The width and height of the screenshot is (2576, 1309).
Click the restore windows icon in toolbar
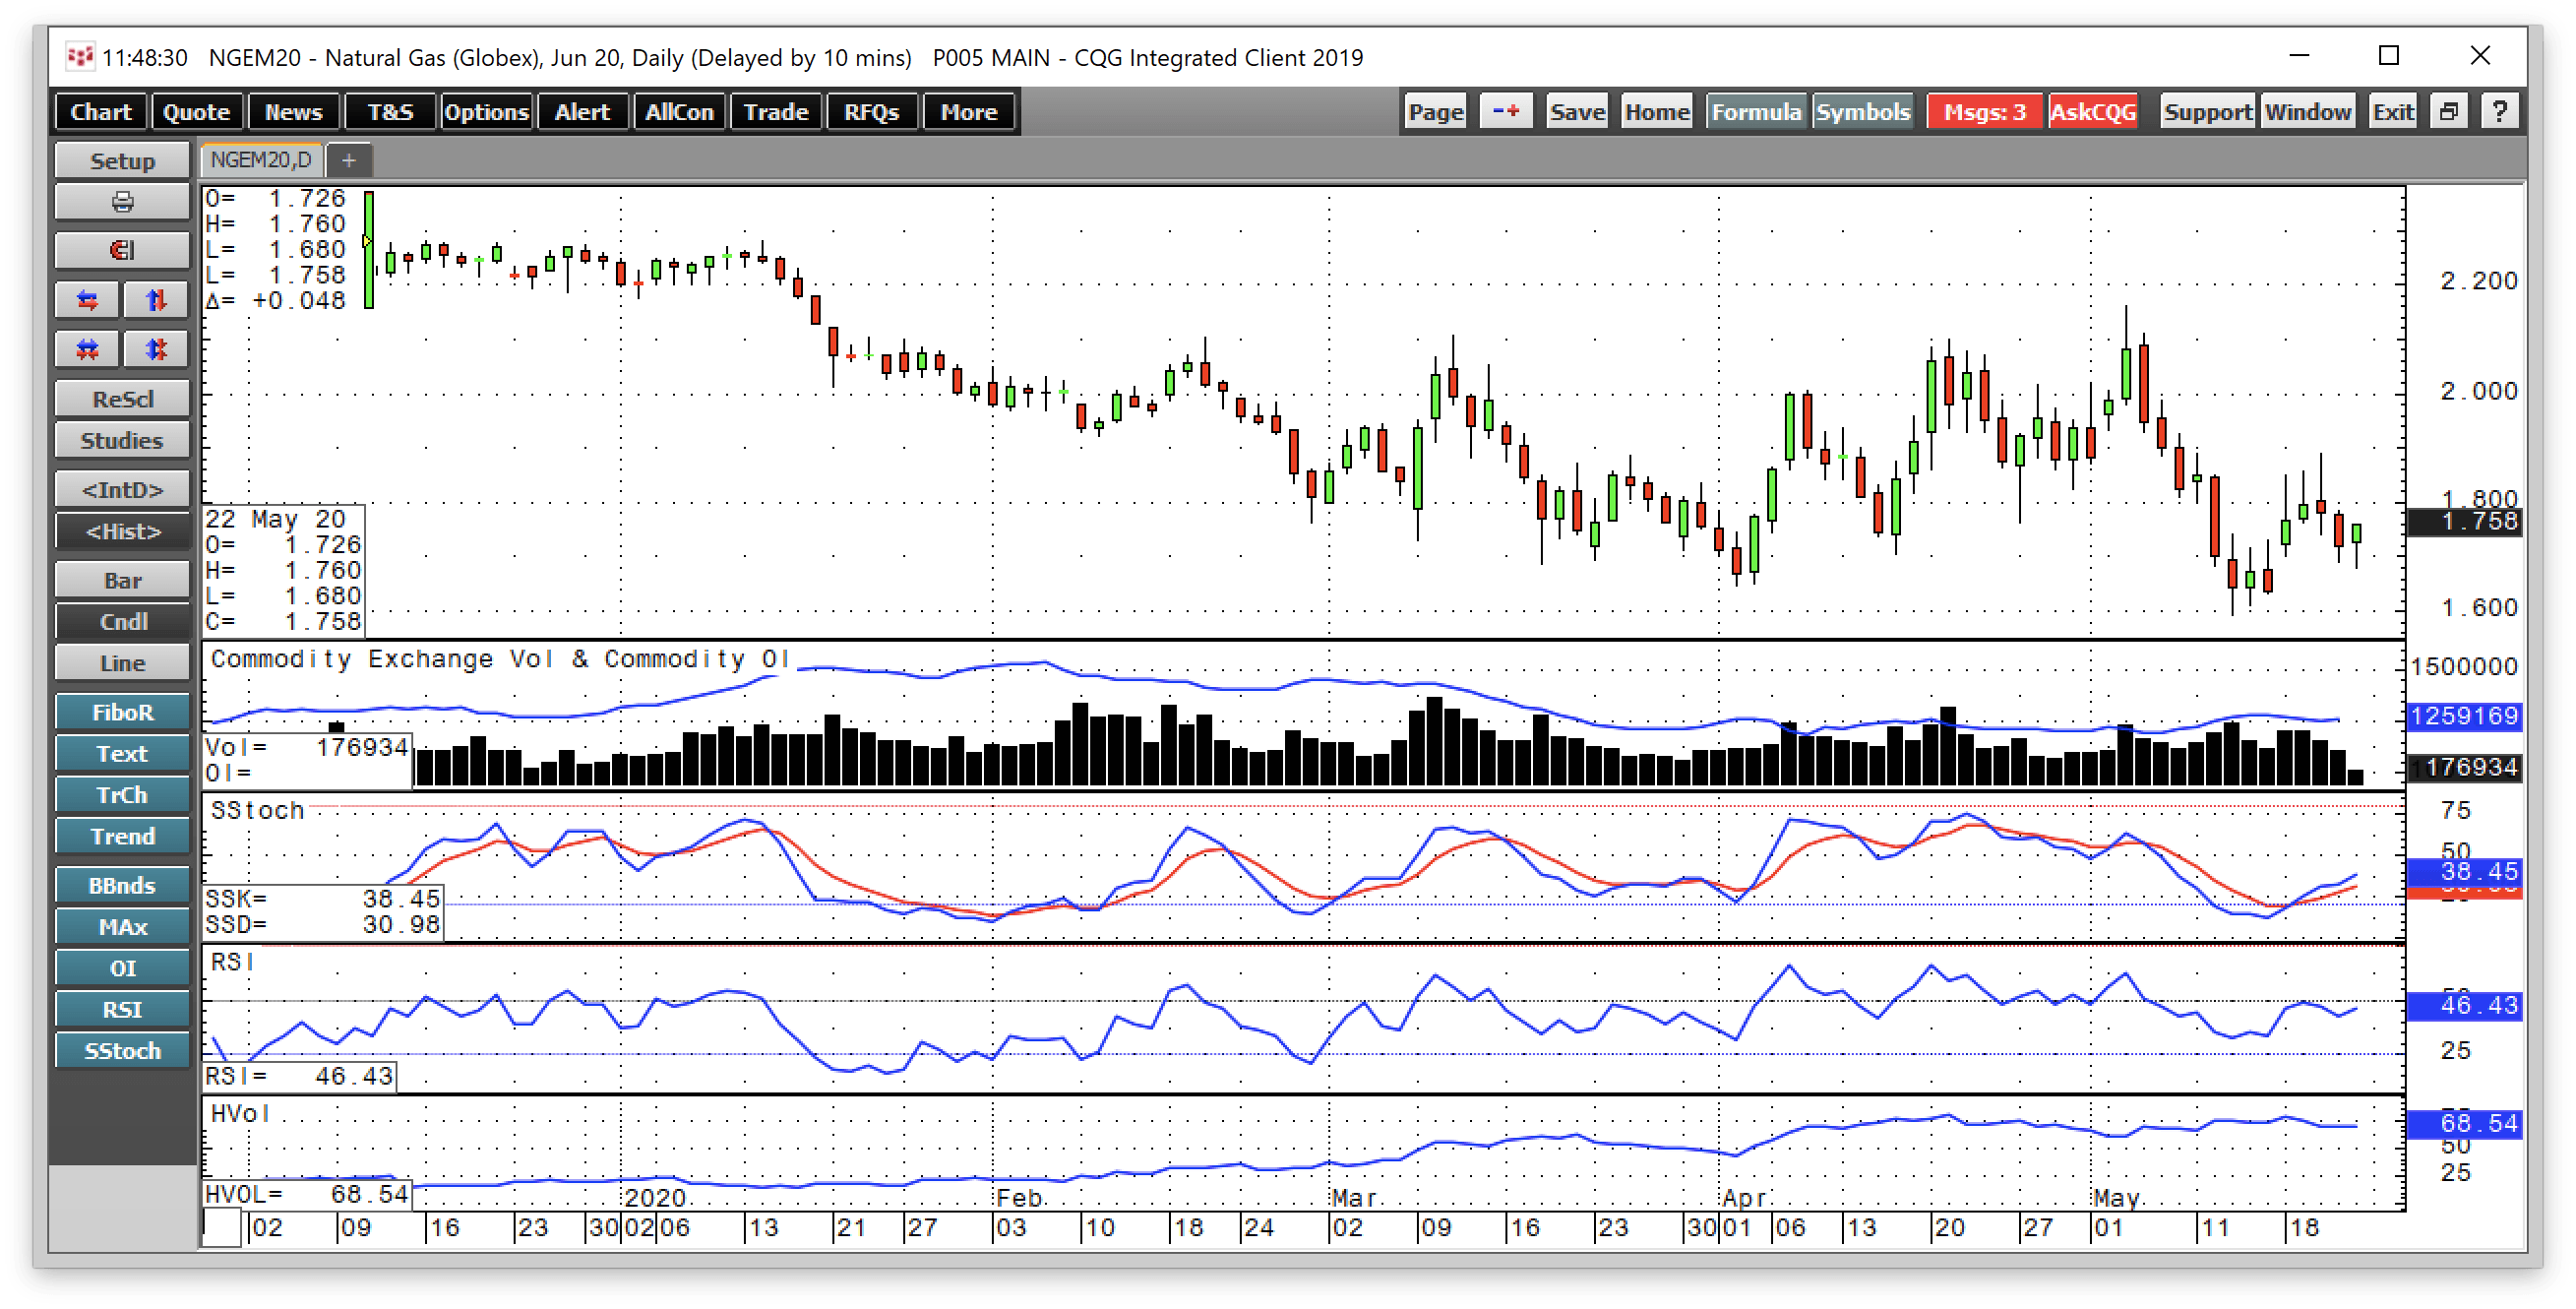click(2449, 111)
